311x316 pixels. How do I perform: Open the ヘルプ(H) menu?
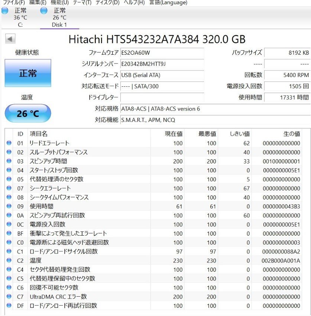click(134, 3)
